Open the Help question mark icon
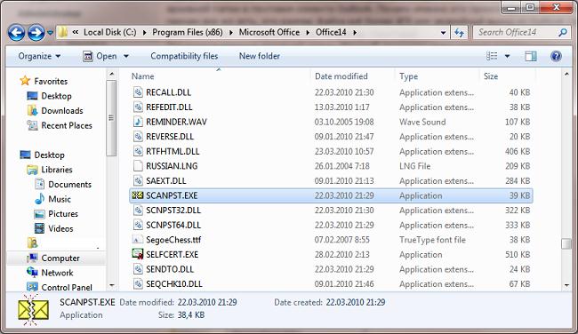 pyautogui.click(x=556, y=56)
